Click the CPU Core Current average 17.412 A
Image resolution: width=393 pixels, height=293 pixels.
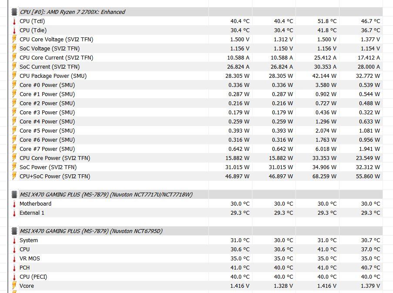pyautogui.click(x=369, y=57)
